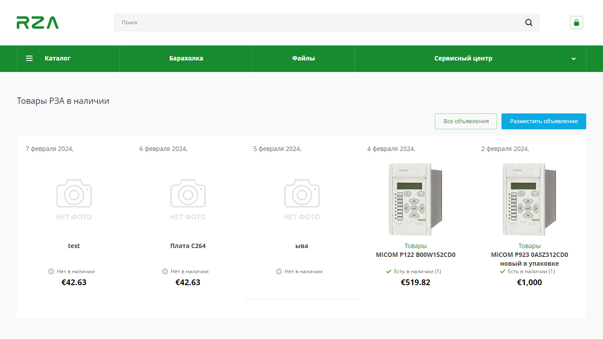Click the 2 февраля 2024 date
Screen dimensions: 603x339
coord(505,149)
